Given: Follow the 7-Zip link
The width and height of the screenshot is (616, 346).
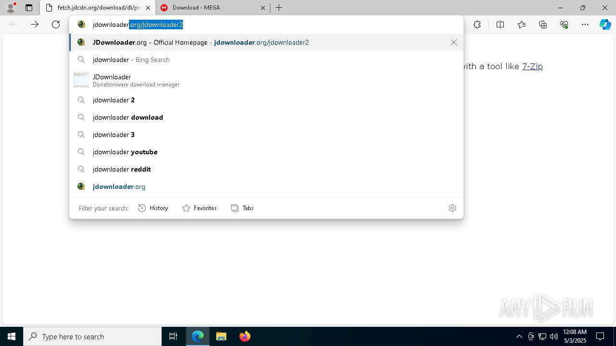Looking at the screenshot, I should [532, 66].
